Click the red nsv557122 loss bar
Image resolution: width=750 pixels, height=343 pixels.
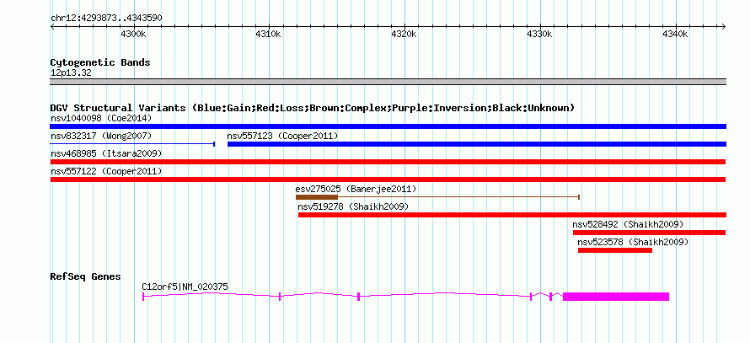388,180
